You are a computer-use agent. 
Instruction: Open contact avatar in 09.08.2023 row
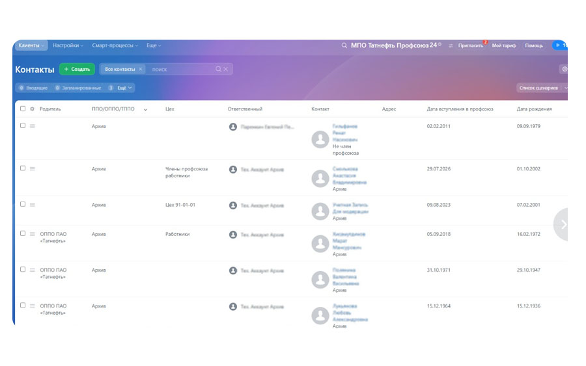[320, 211]
